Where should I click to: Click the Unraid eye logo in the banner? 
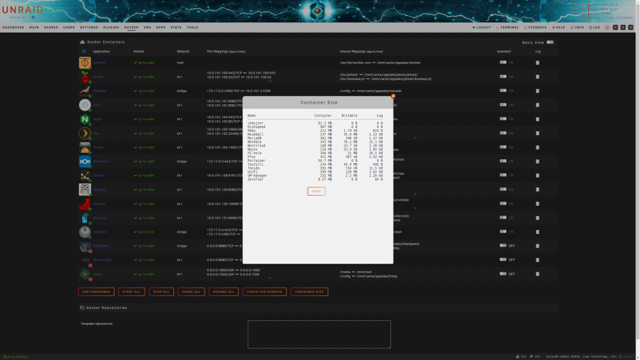coord(317,11)
